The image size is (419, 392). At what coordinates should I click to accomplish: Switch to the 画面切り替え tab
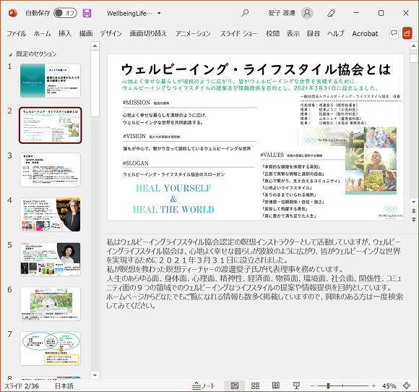[x=148, y=33]
